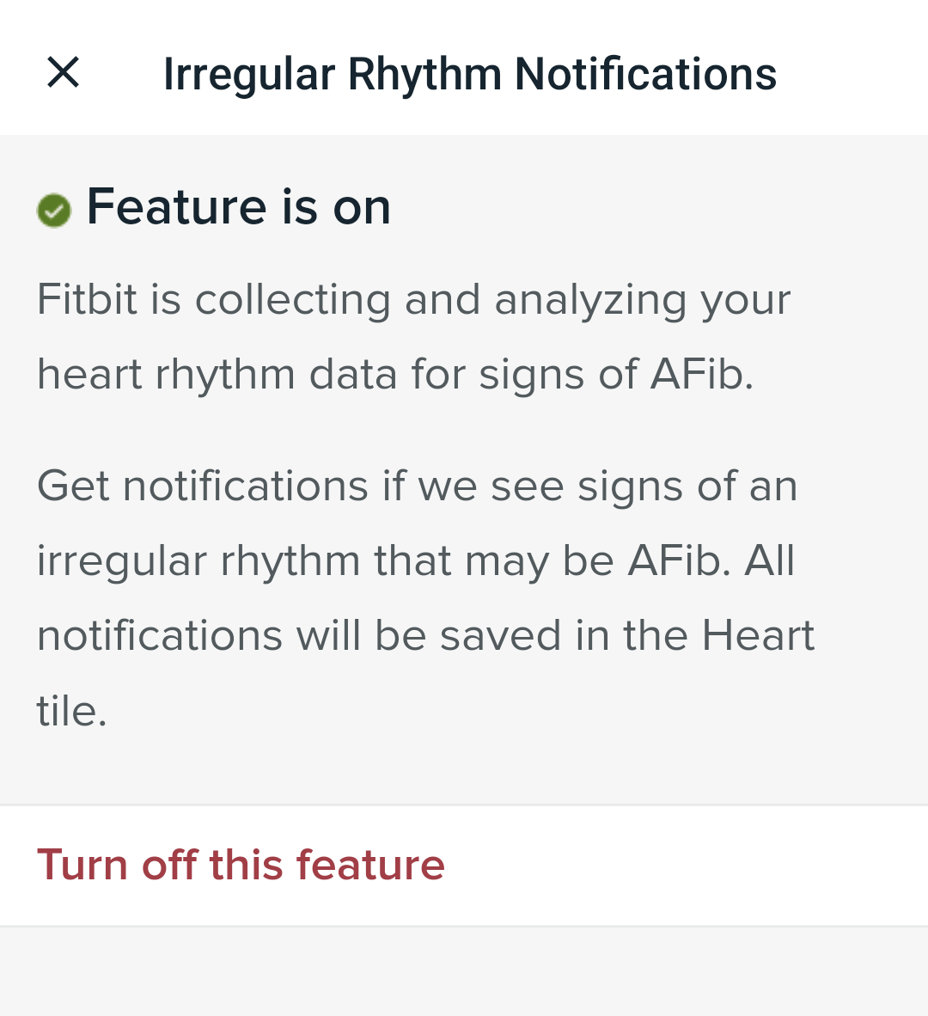928x1016 pixels.
Task: Tap the empty gray area below the link
Action: 464,971
